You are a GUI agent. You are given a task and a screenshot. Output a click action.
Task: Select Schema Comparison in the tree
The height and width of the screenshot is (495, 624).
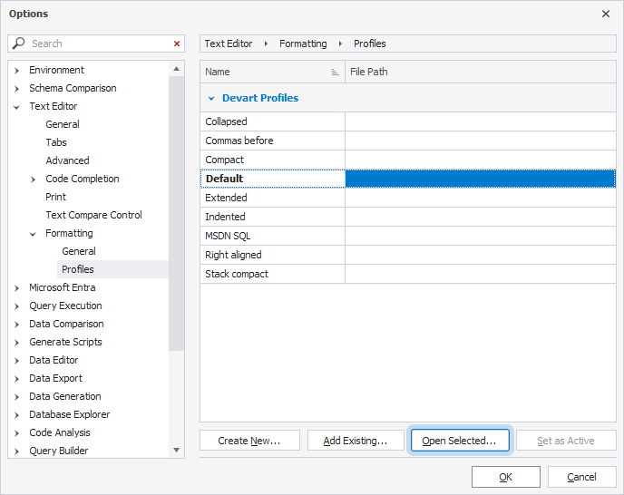73,88
